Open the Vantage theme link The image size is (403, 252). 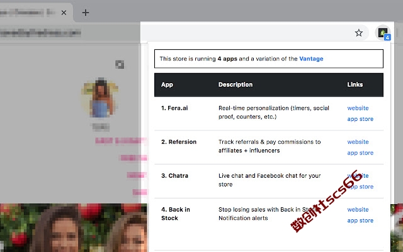[311, 59]
